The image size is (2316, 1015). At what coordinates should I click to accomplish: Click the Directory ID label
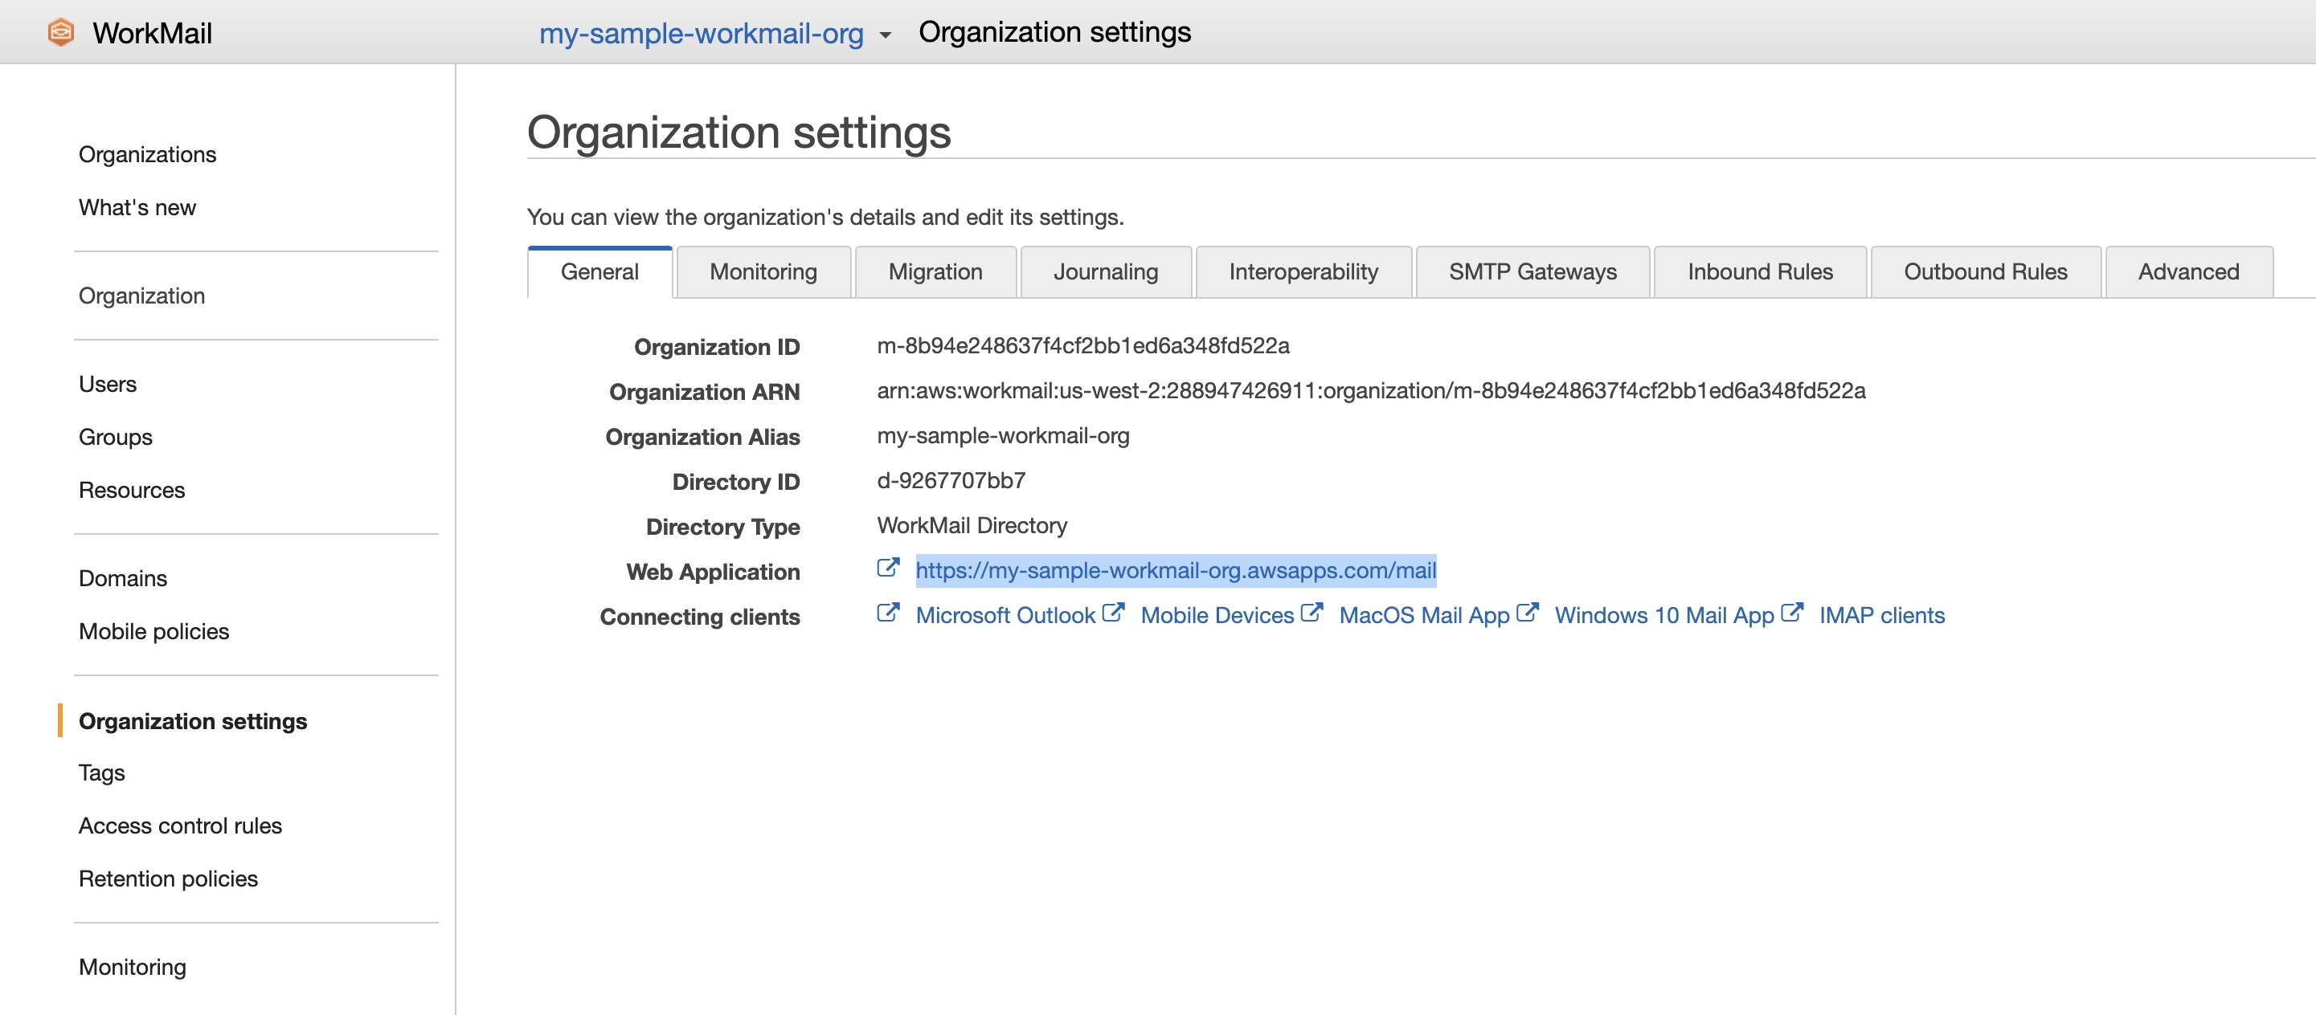pos(735,482)
